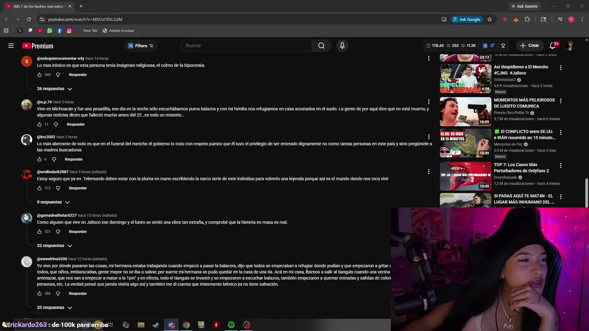Viewport: 589px width, 331px height.
Task: Activate voice search microphone
Action: point(342,46)
